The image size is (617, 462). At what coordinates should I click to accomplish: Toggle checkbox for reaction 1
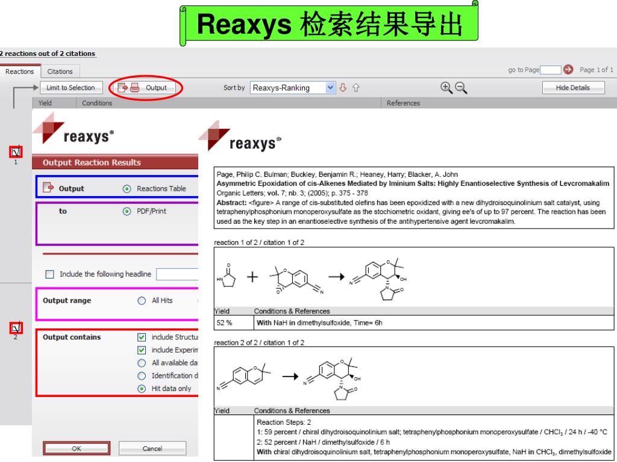[16, 152]
